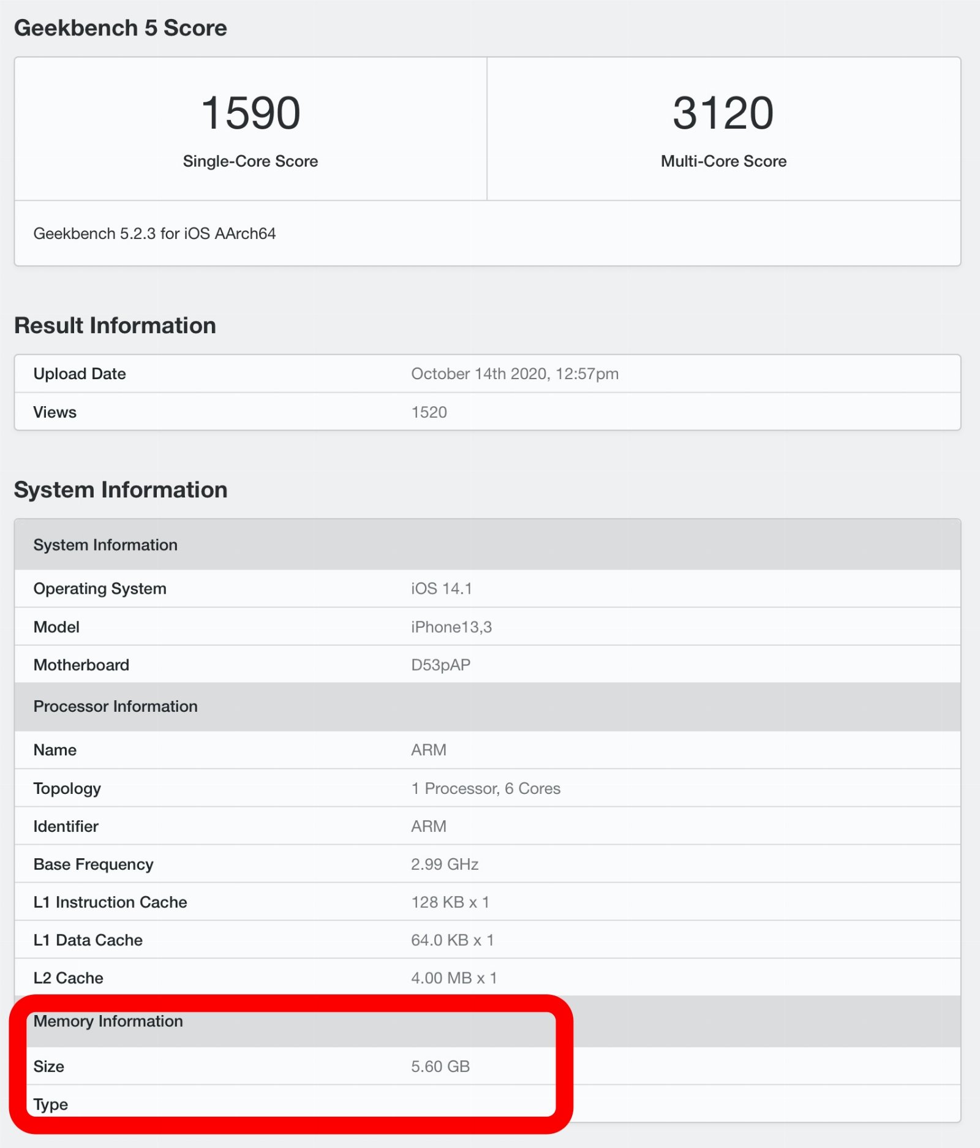Select the Single-Core Score label
This screenshot has width=980, height=1148.
pos(251,161)
